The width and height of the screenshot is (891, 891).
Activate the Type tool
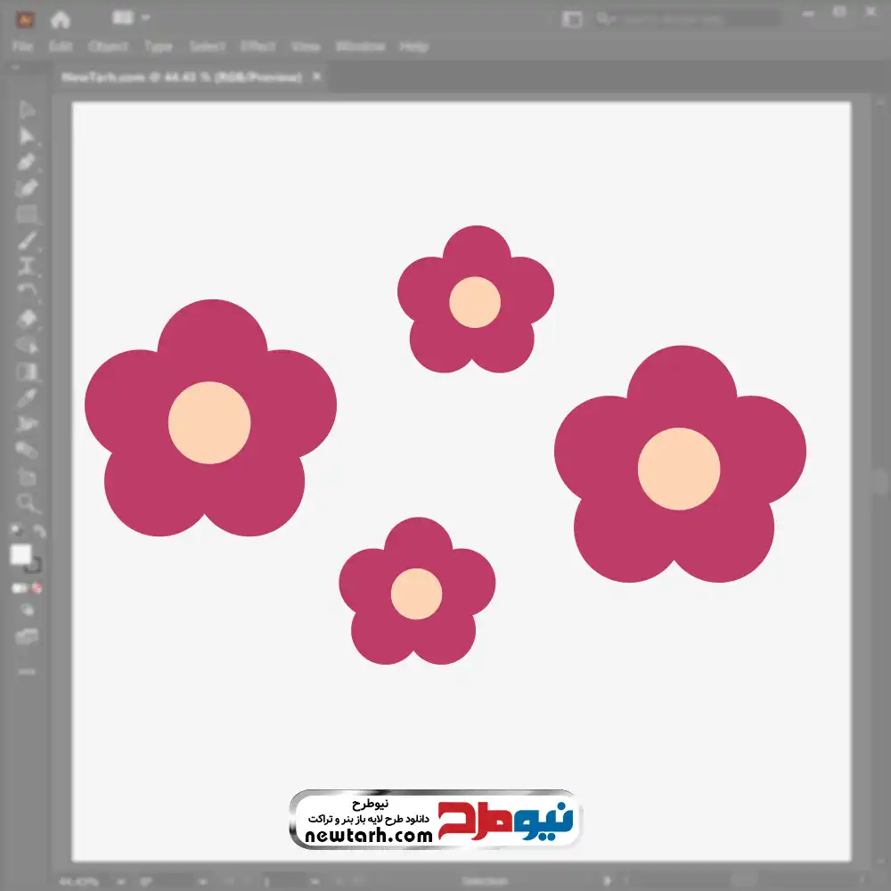tap(27, 266)
